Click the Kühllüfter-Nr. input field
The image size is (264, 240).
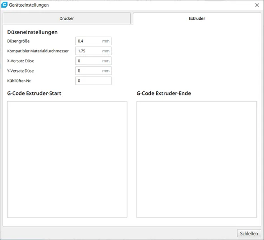point(93,81)
